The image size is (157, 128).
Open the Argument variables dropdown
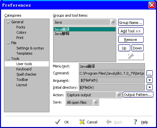(x=150, y=80)
